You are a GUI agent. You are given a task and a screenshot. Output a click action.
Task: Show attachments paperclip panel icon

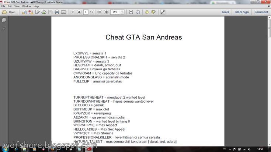(x=4, y=28)
